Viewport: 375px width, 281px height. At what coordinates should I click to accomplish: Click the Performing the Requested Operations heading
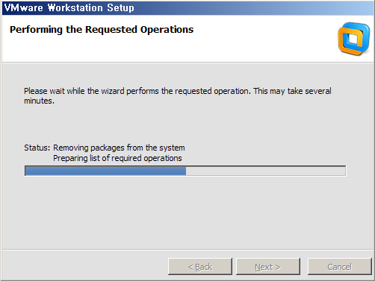tap(102, 30)
